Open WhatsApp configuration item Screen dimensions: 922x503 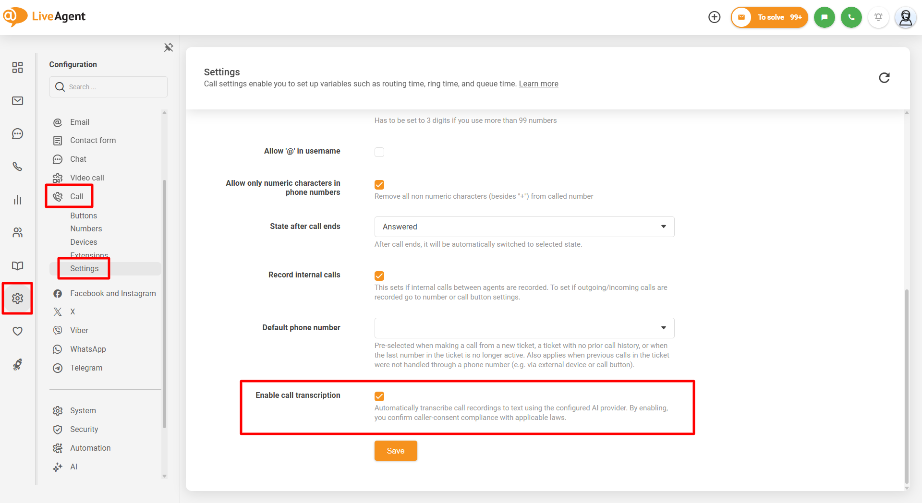click(x=88, y=349)
